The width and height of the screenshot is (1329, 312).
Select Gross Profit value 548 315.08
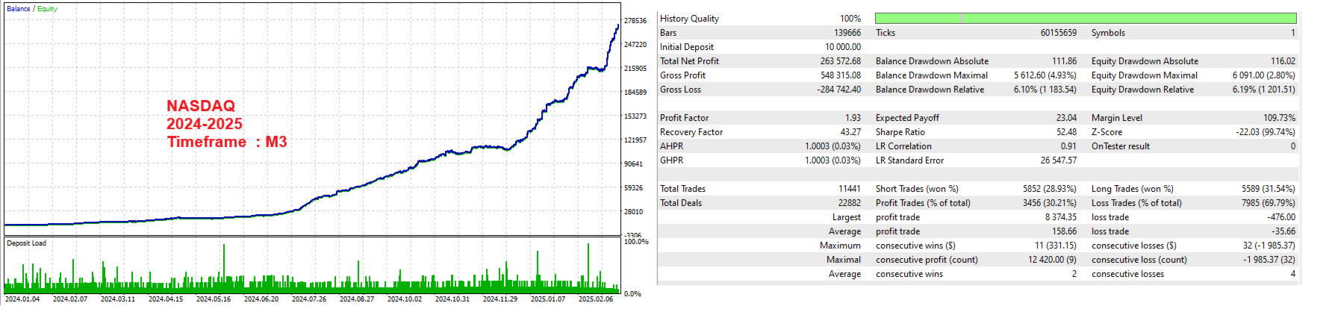point(841,75)
